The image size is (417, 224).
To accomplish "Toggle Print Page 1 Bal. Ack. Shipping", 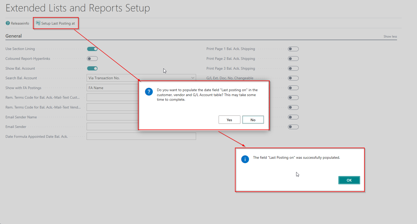I will click(x=293, y=49).
